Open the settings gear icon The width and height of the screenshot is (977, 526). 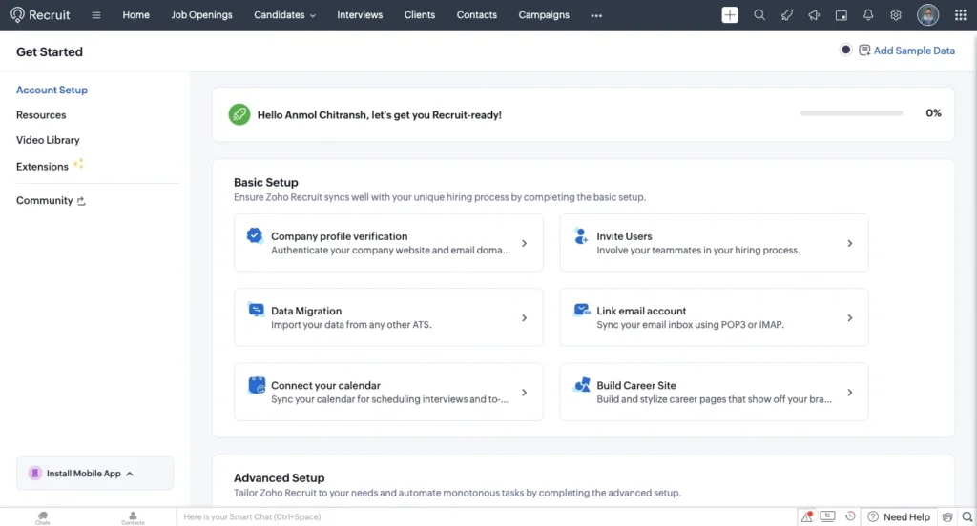click(895, 15)
